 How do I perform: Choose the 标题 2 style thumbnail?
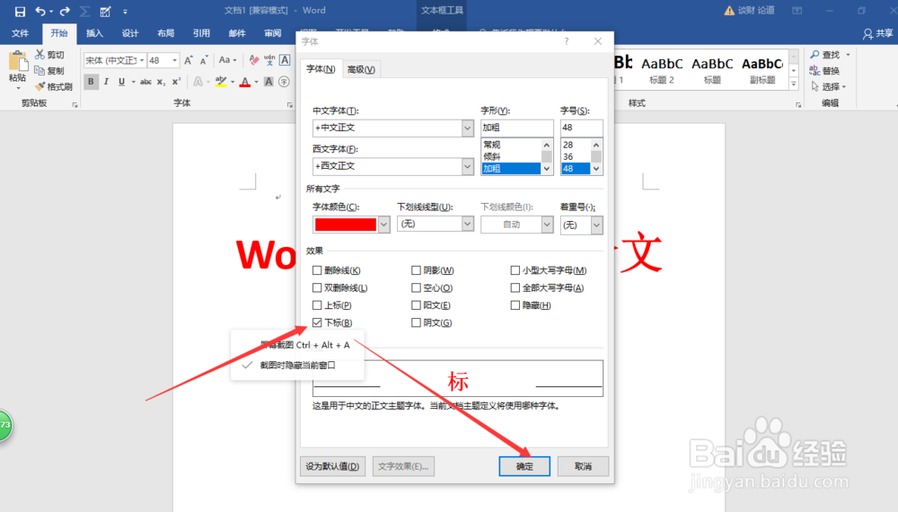point(662,70)
